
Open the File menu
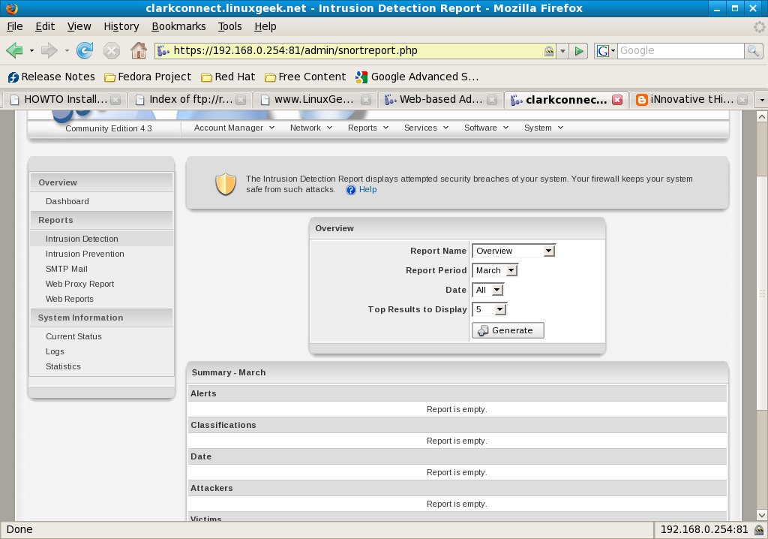click(15, 26)
